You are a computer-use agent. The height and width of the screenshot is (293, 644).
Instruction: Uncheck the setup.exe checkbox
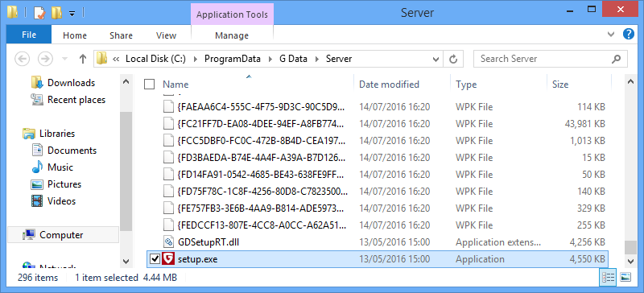click(155, 259)
